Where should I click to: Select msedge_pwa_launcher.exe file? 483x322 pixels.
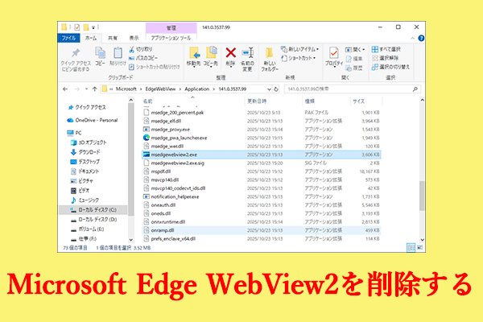coord(261,138)
